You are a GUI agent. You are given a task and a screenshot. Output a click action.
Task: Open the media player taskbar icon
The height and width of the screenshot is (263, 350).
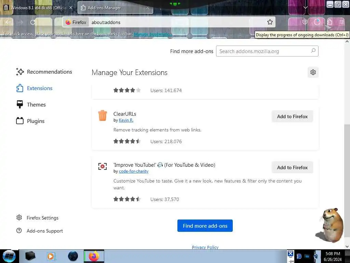pos(51,256)
